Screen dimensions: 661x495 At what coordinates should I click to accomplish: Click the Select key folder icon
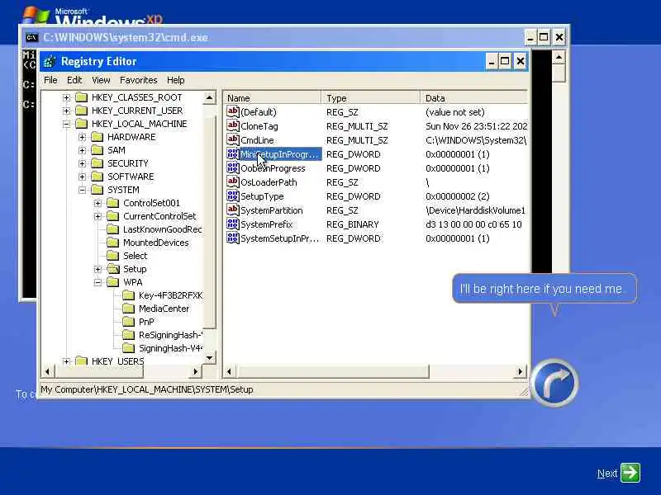[x=113, y=256]
